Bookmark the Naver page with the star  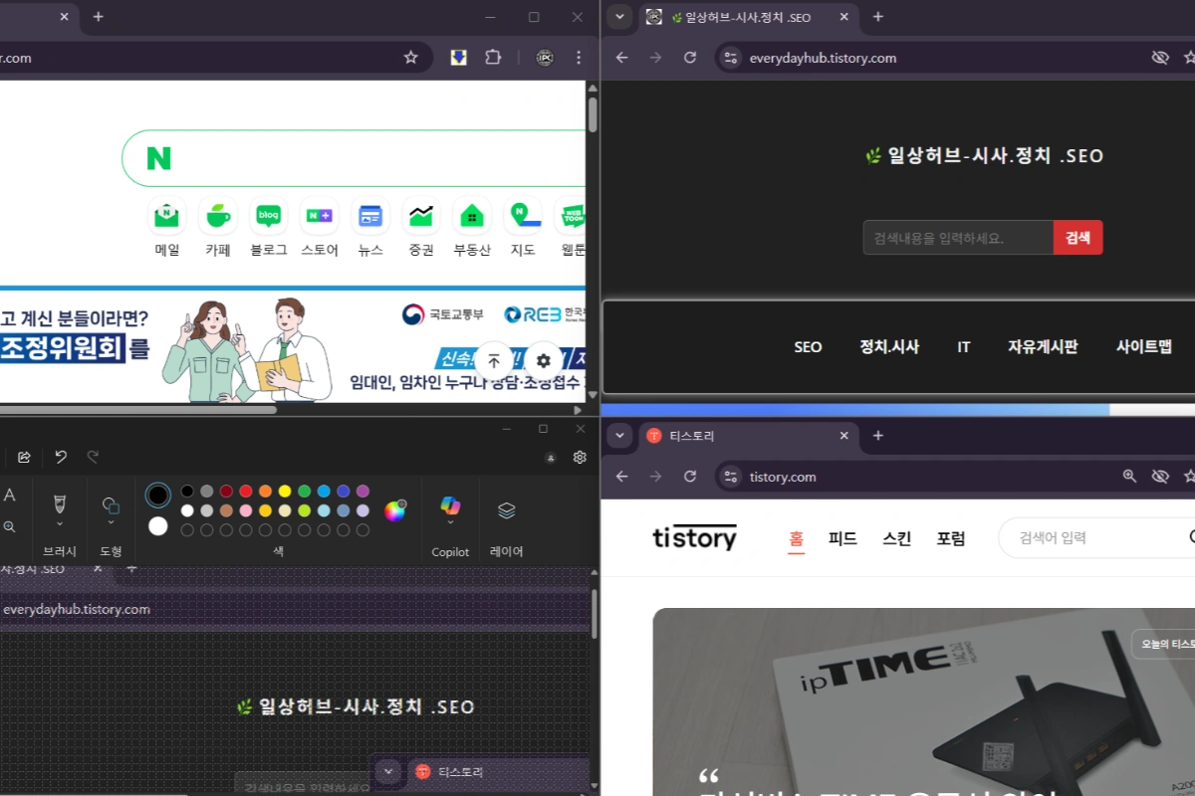pyautogui.click(x=410, y=58)
